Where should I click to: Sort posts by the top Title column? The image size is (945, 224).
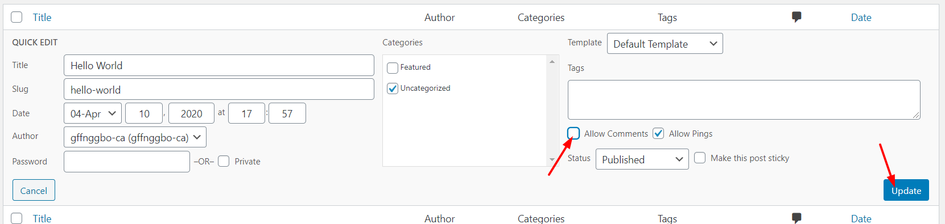click(x=42, y=18)
